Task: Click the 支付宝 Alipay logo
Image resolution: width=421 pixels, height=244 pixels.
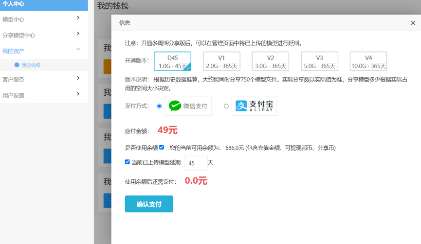Action: point(254,106)
